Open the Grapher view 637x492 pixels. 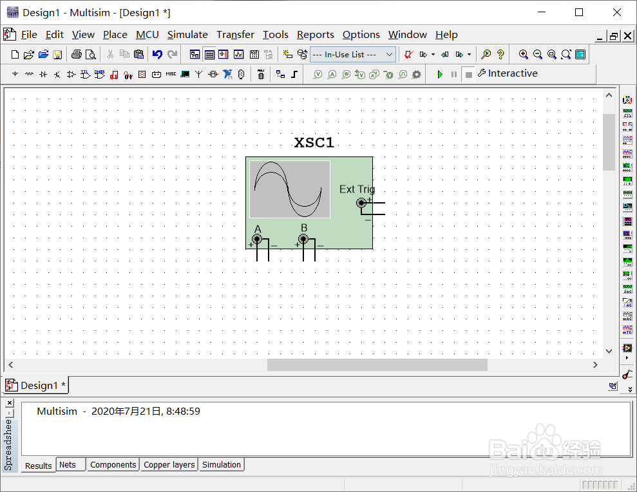tap(239, 55)
